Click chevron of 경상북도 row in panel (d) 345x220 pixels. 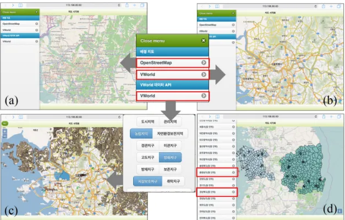[x=233, y=192]
